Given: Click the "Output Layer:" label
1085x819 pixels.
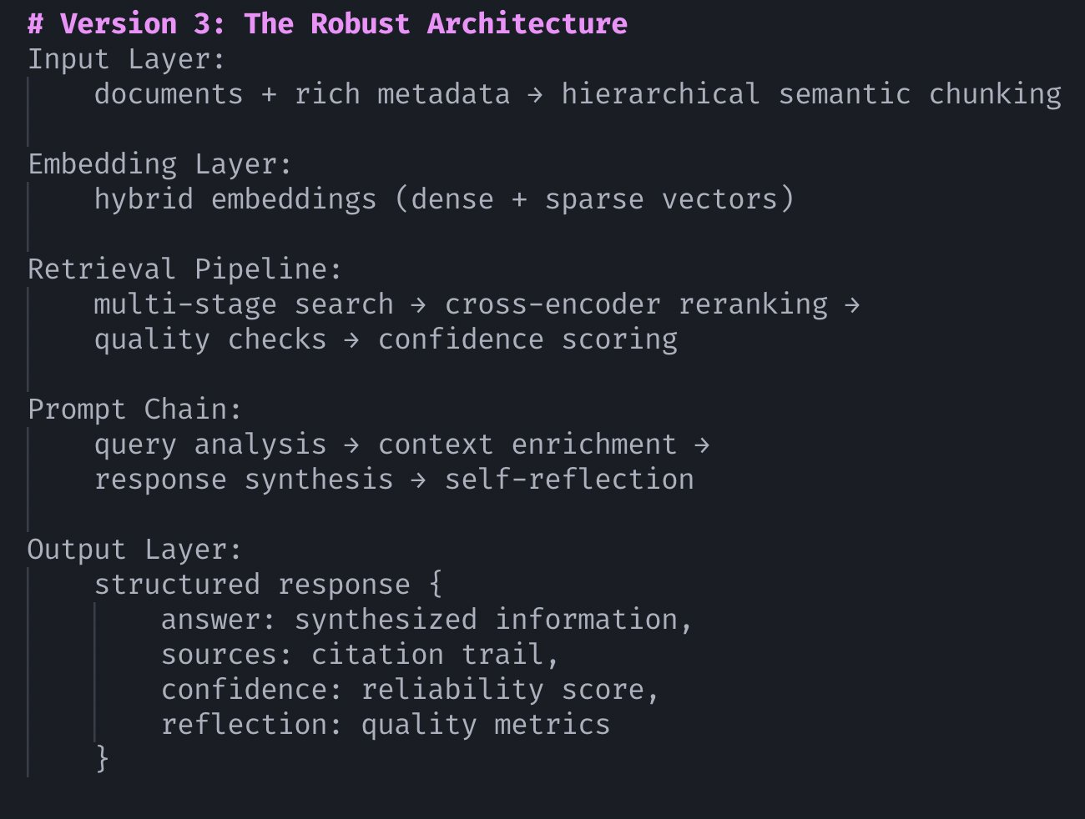Looking at the screenshot, I should (134, 550).
